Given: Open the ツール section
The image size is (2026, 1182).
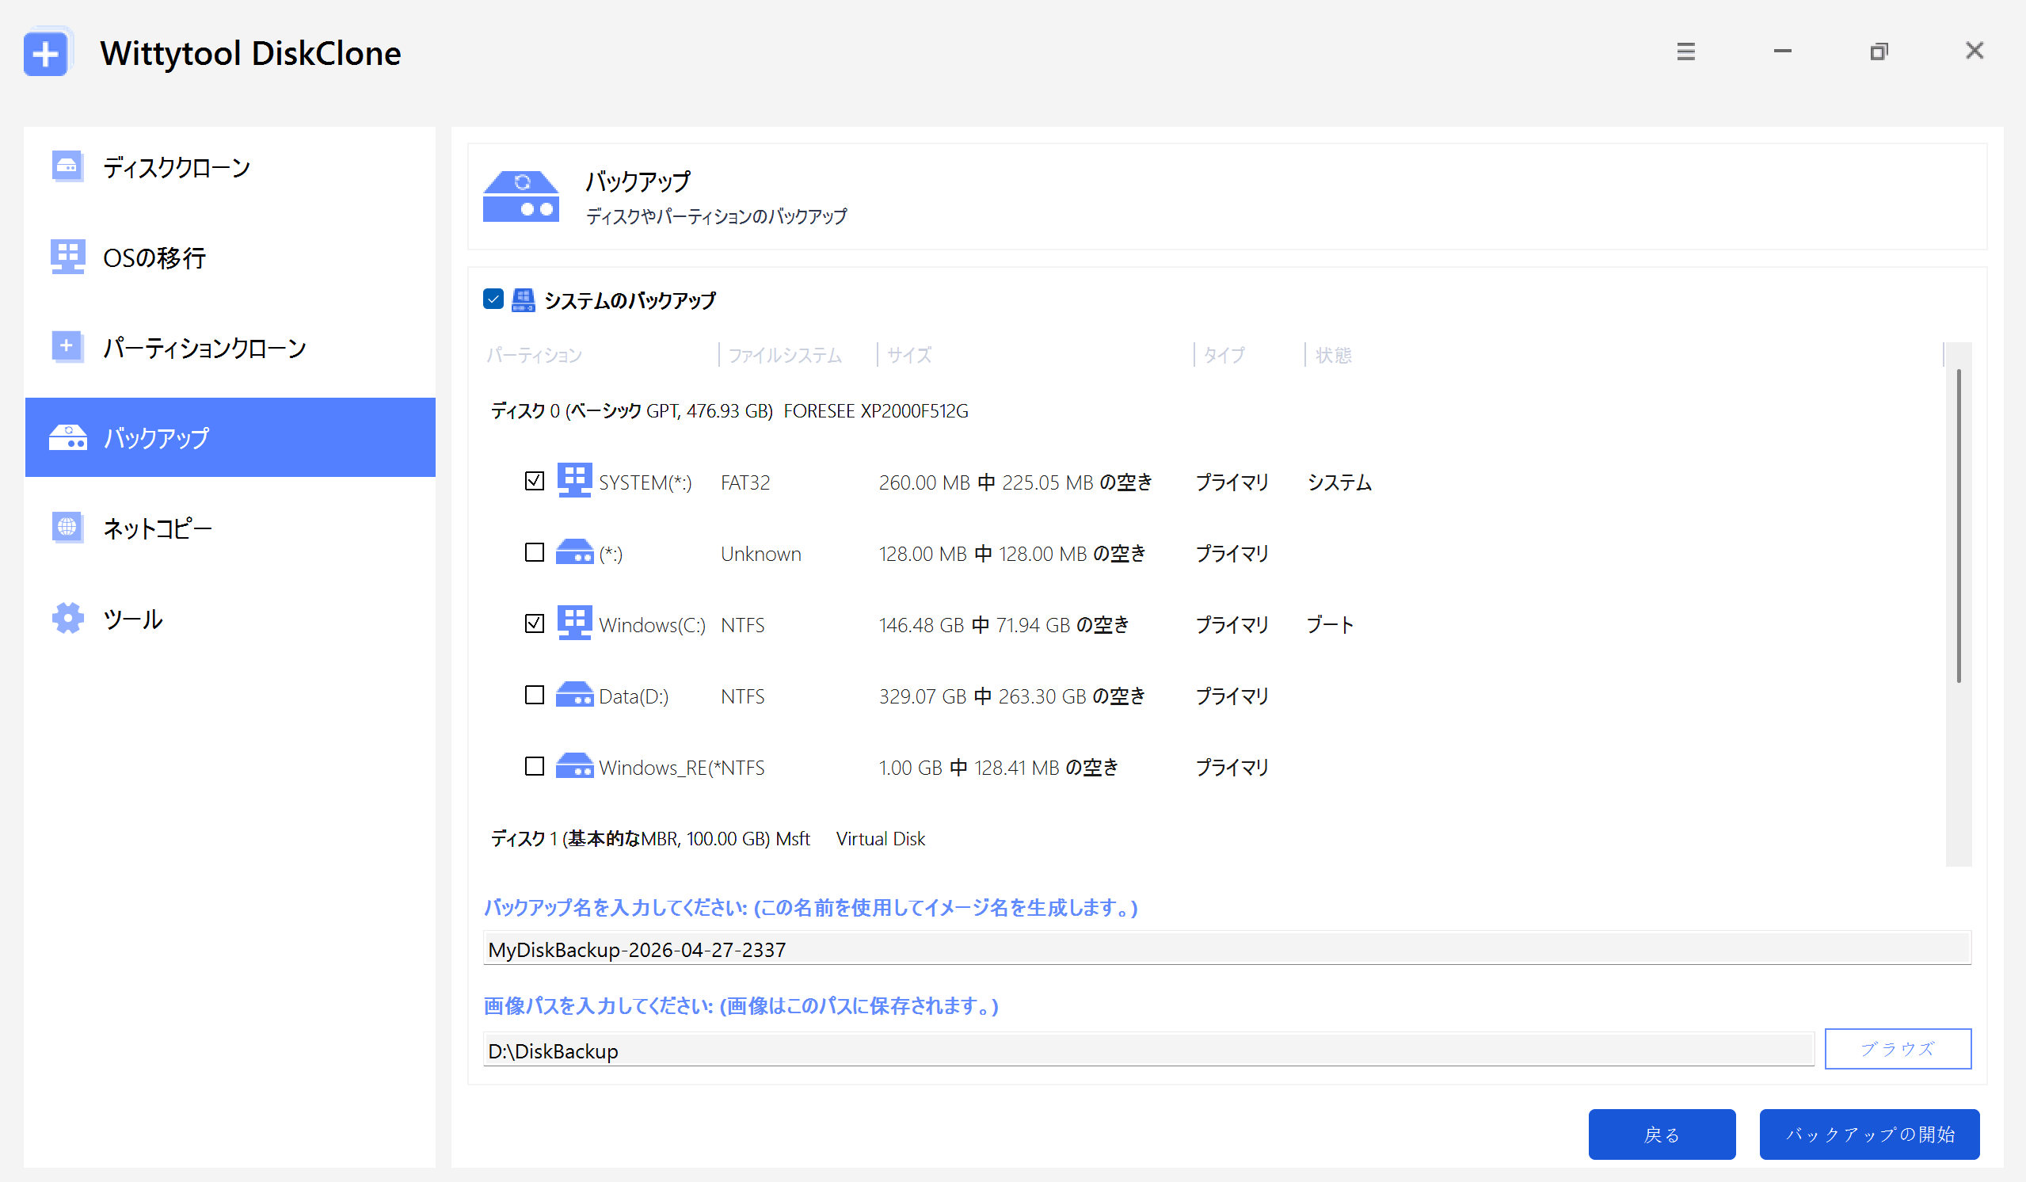Looking at the screenshot, I should [230, 619].
